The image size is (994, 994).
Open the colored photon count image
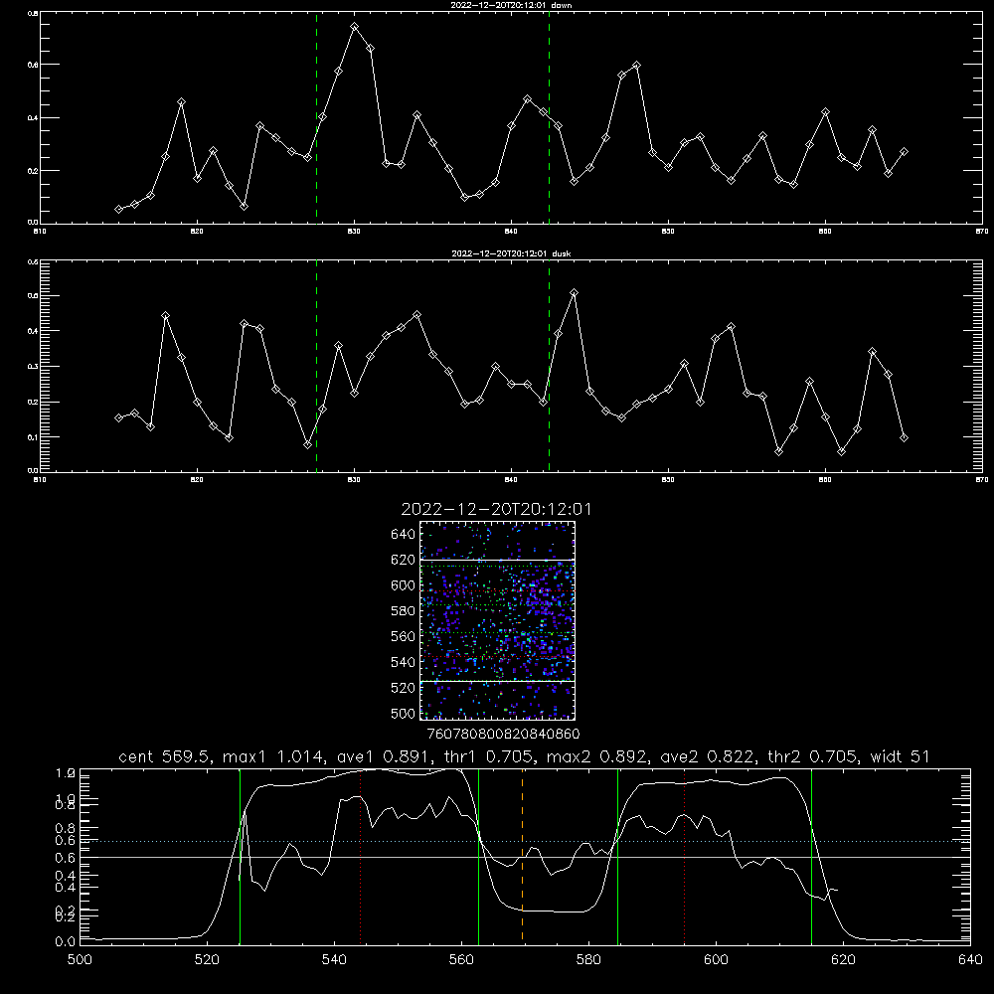point(498,620)
